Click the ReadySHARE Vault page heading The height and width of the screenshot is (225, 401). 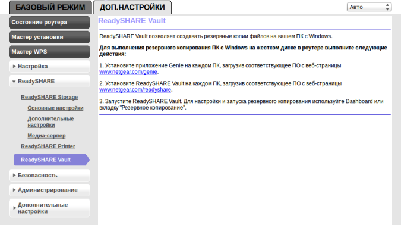[x=132, y=21]
